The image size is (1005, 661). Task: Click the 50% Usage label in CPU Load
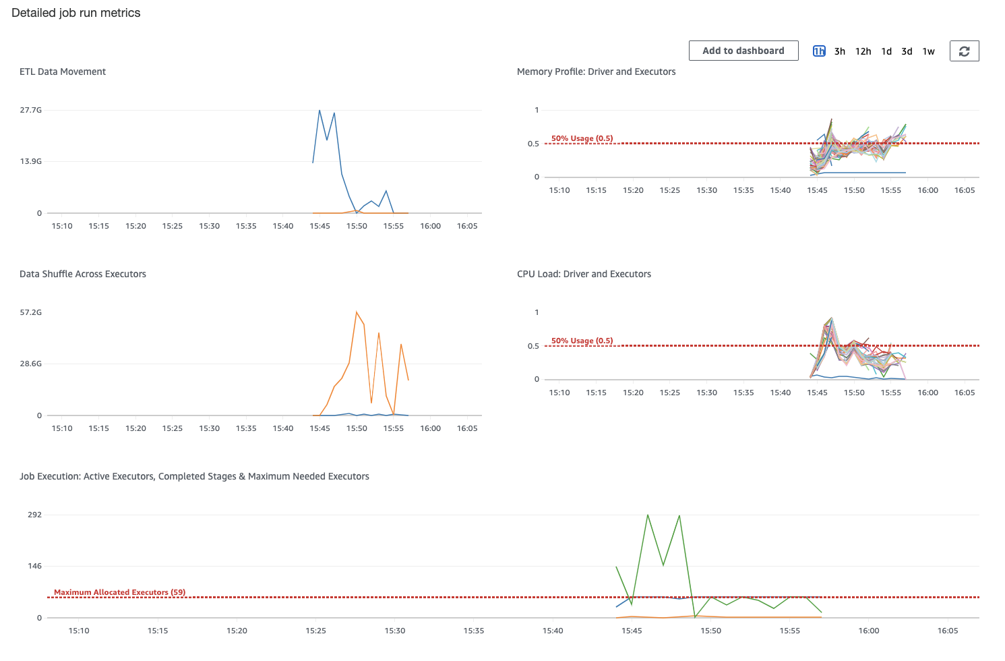[582, 341]
